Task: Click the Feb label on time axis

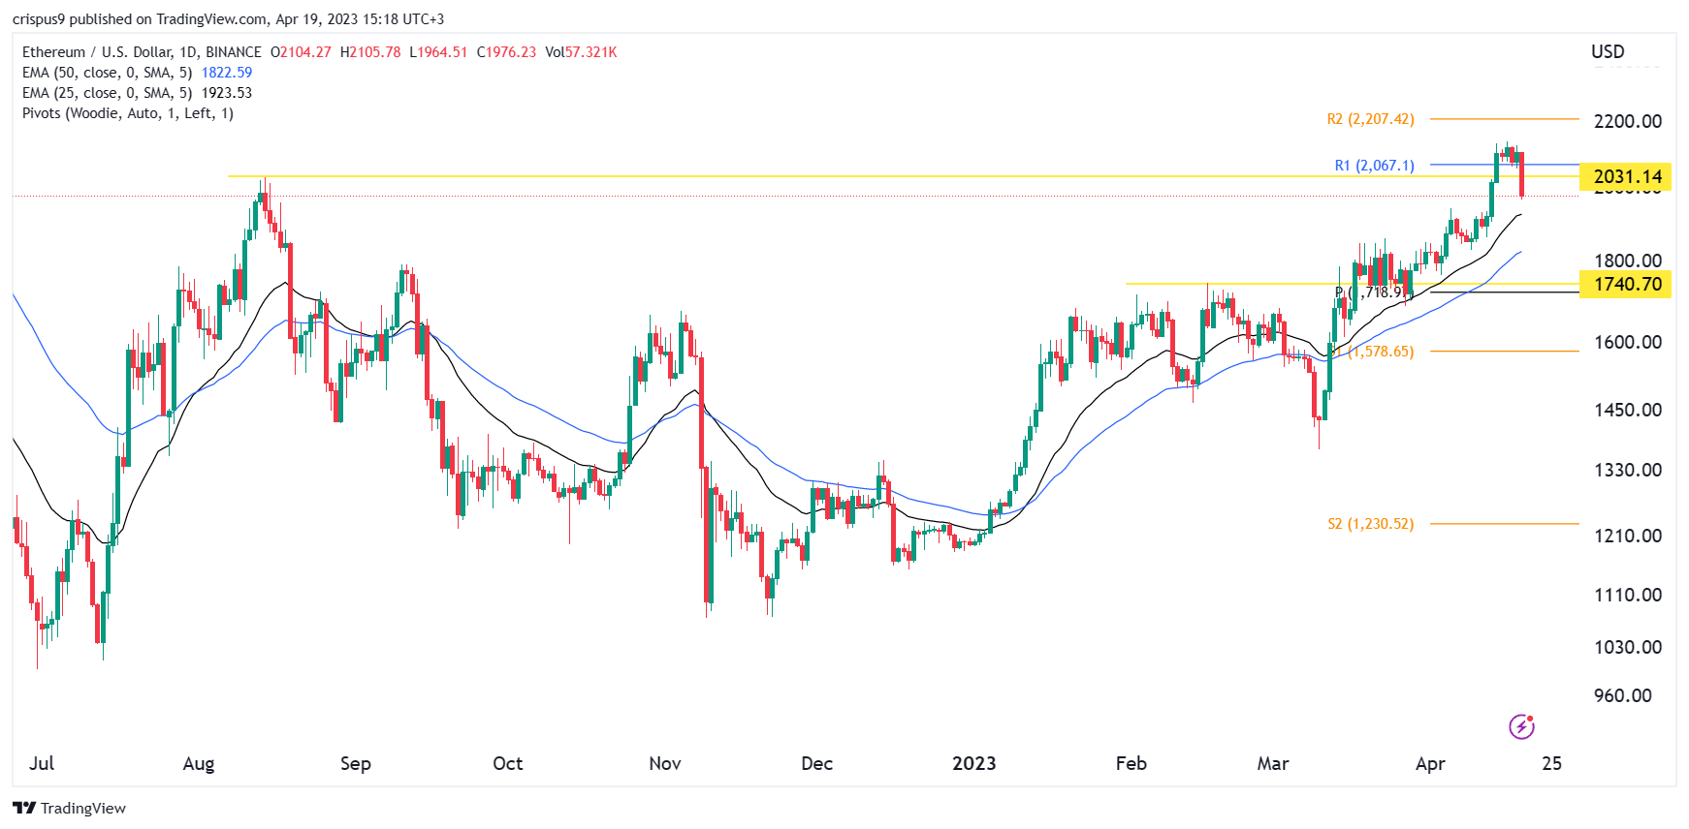Action: point(1131,763)
